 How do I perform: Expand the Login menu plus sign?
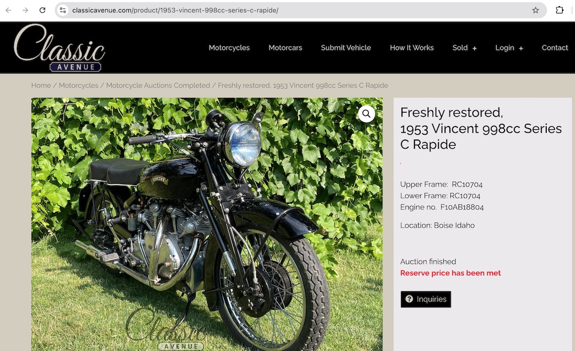point(521,48)
